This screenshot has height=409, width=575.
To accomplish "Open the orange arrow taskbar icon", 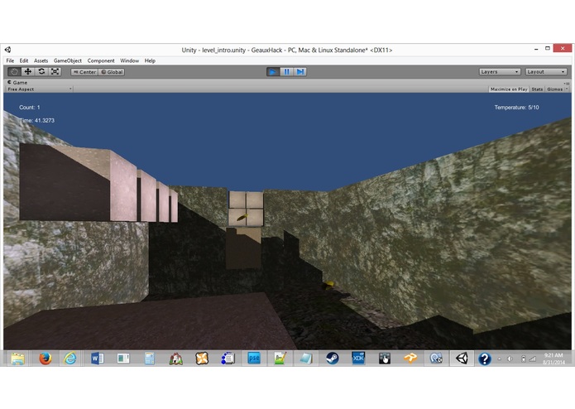I will click(410, 358).
